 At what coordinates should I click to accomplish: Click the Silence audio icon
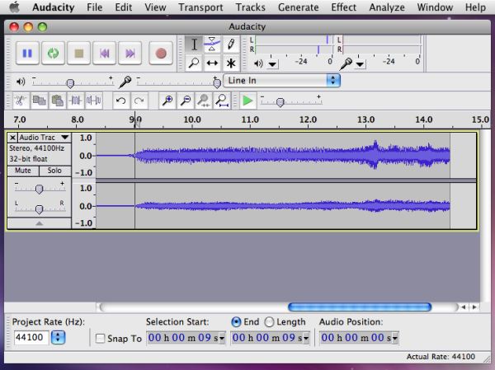(x=94, y=101)
